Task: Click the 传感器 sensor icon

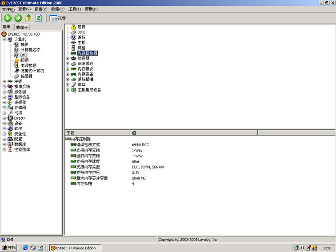Action: click(x=16, y=76)
